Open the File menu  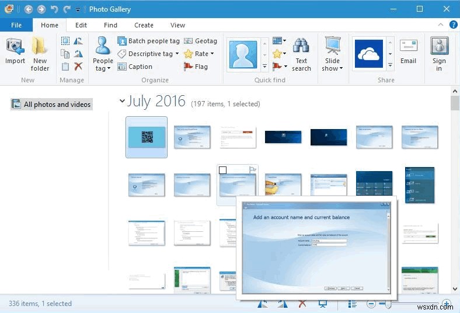click(16, 25)
